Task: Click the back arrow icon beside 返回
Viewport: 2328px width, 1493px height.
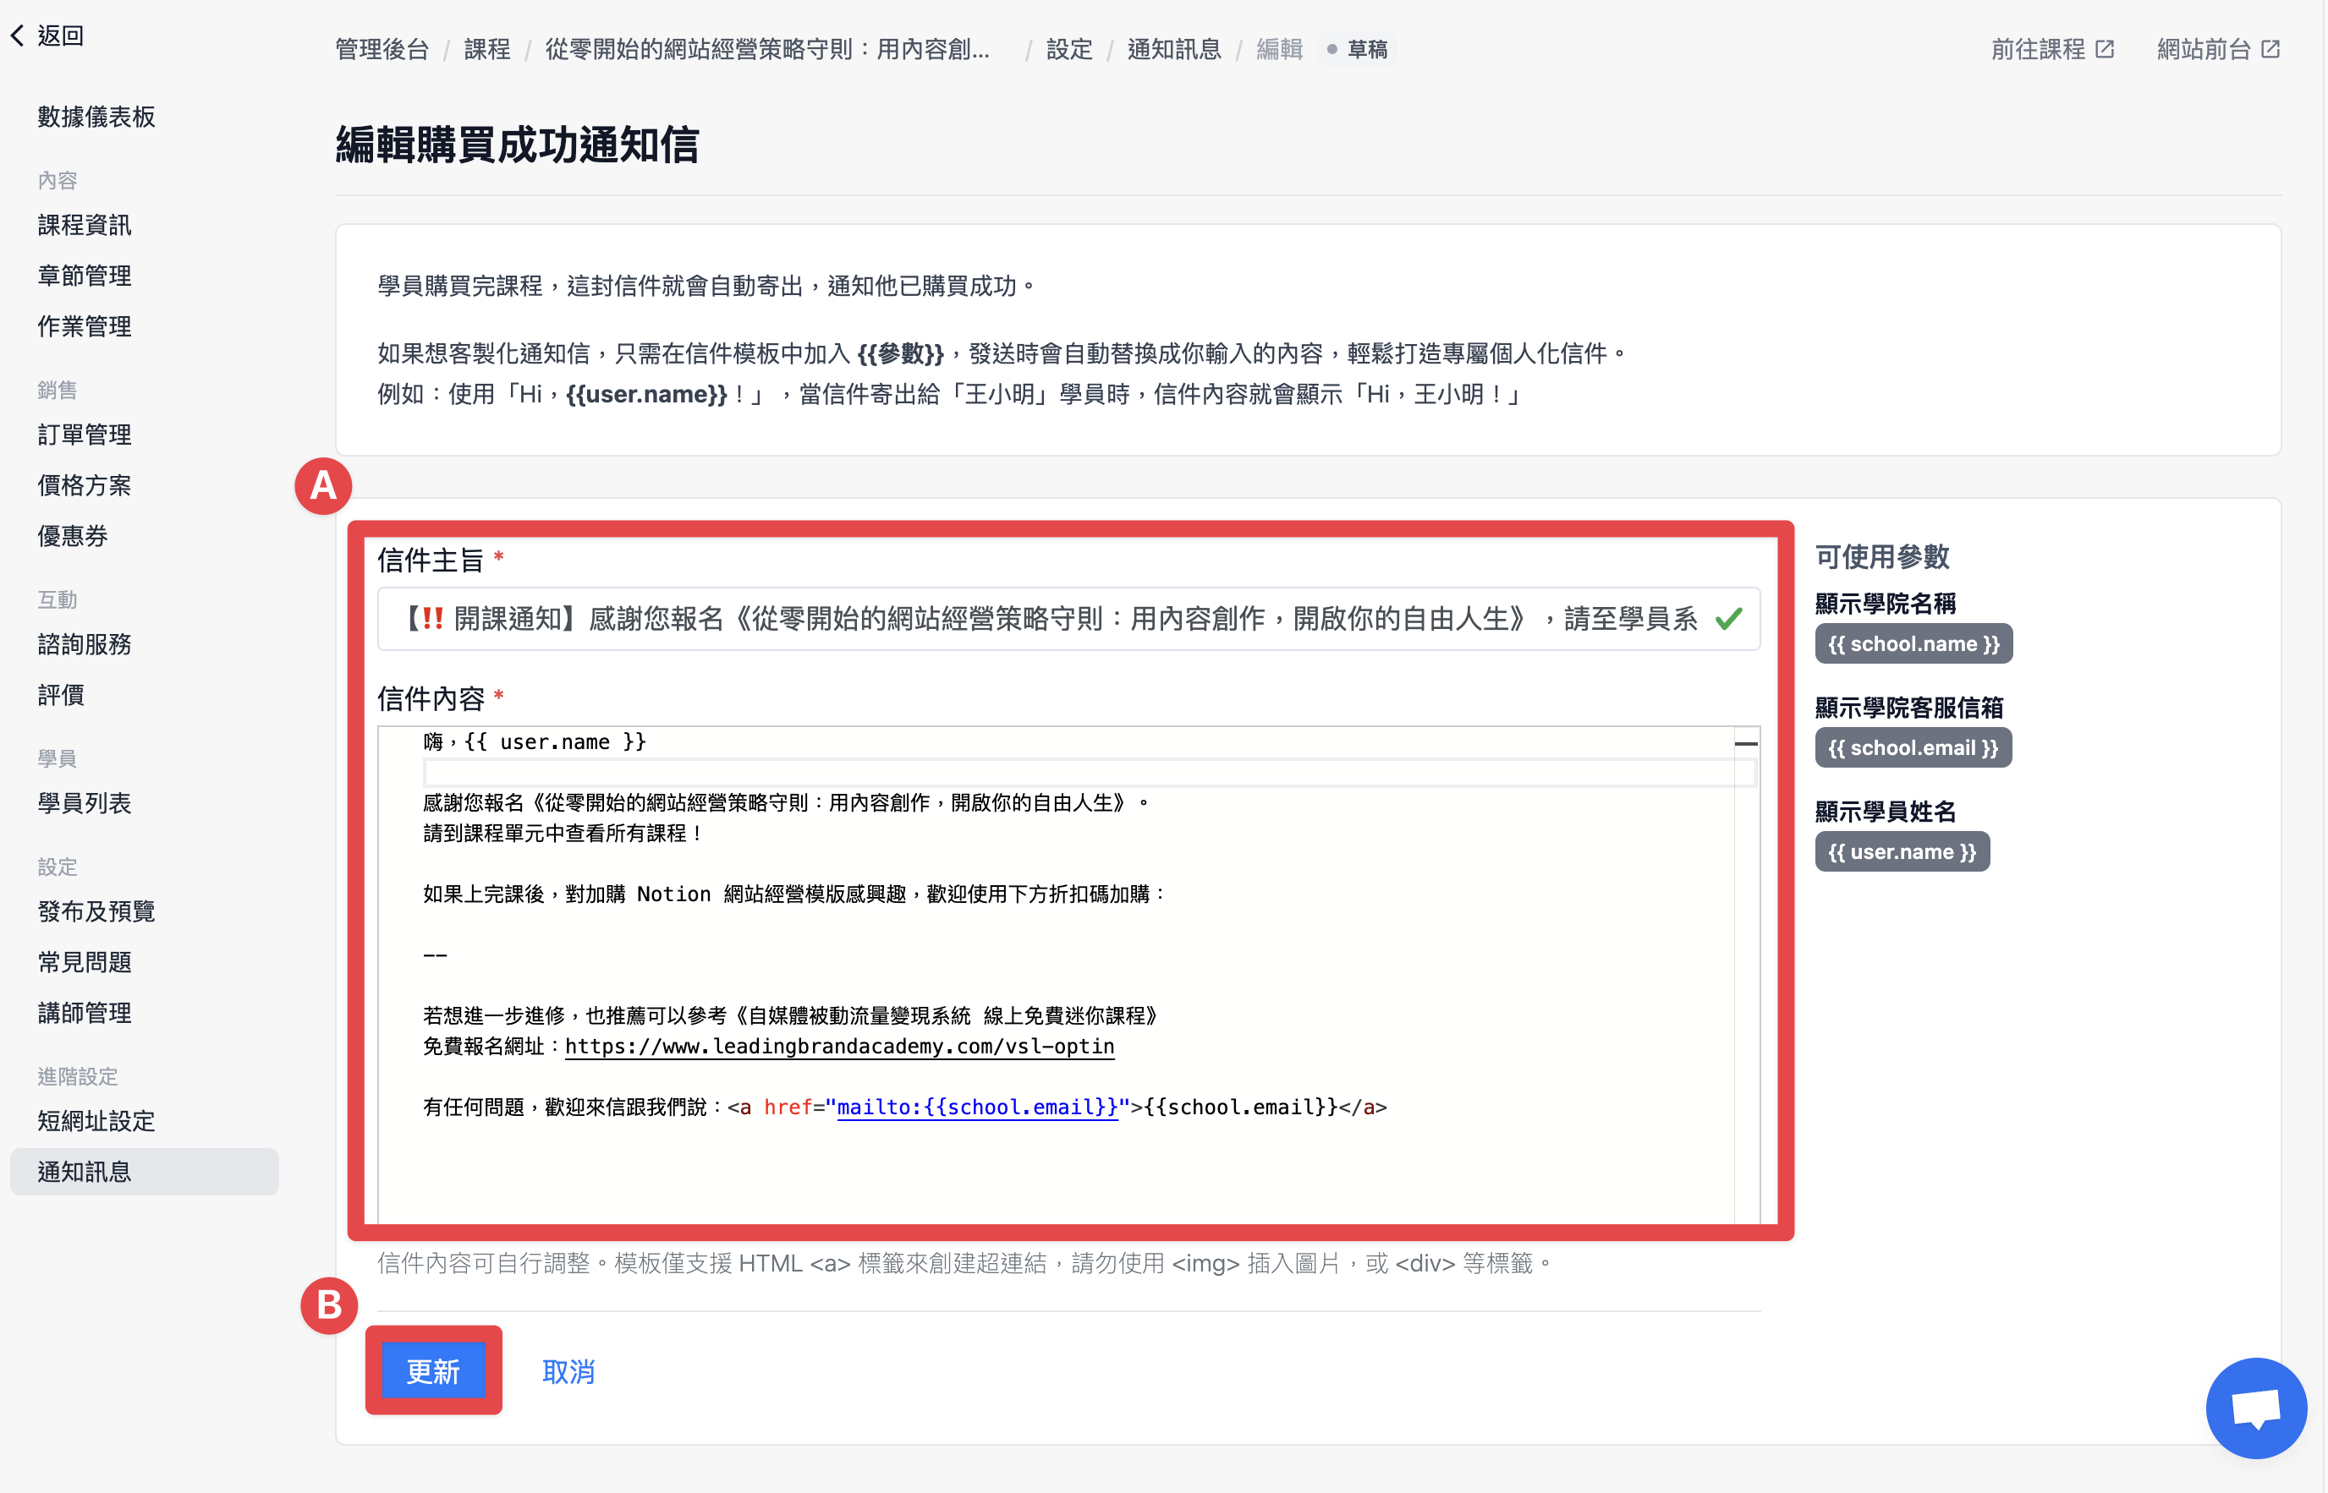Action: tap(18, 36)
